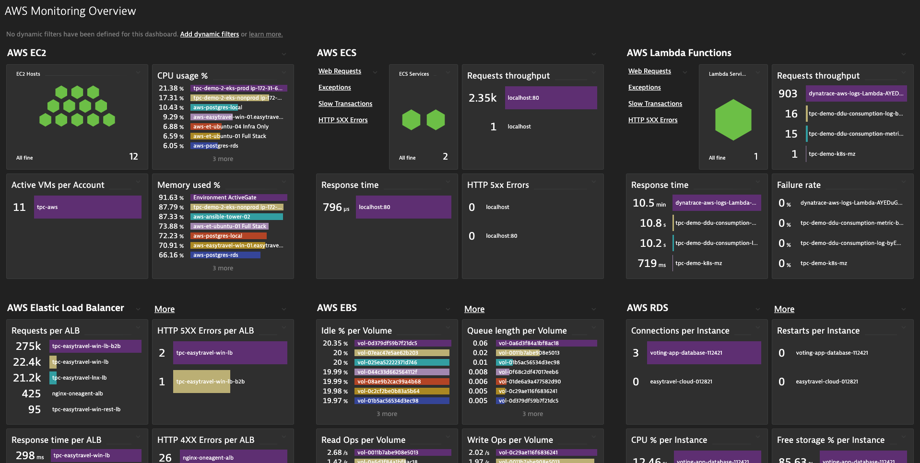
Task: Click the Add dynamic filters link
Action: coord(209,34)
